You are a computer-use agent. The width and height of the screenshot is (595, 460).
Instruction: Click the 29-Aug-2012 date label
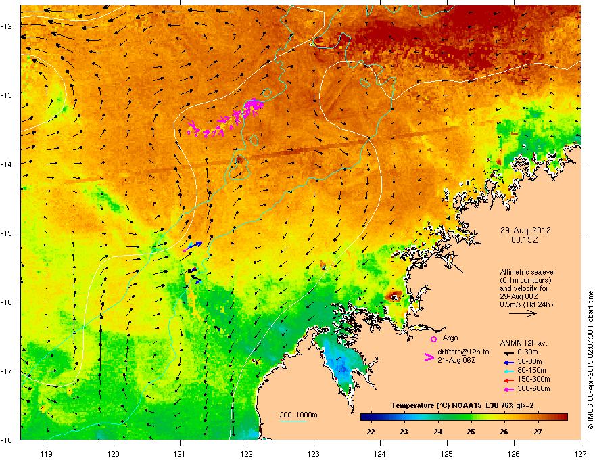(525, 231)
